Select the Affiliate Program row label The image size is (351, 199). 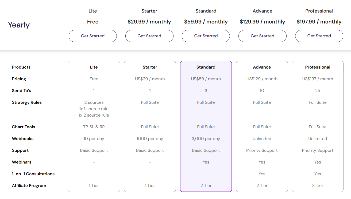click(x=29, y=186)
